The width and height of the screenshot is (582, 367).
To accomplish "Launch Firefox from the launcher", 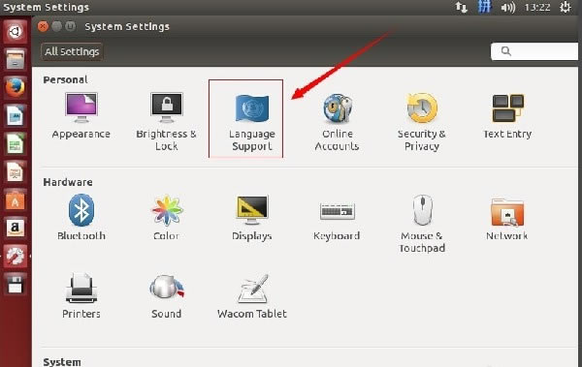I will [x=15, y=87].
